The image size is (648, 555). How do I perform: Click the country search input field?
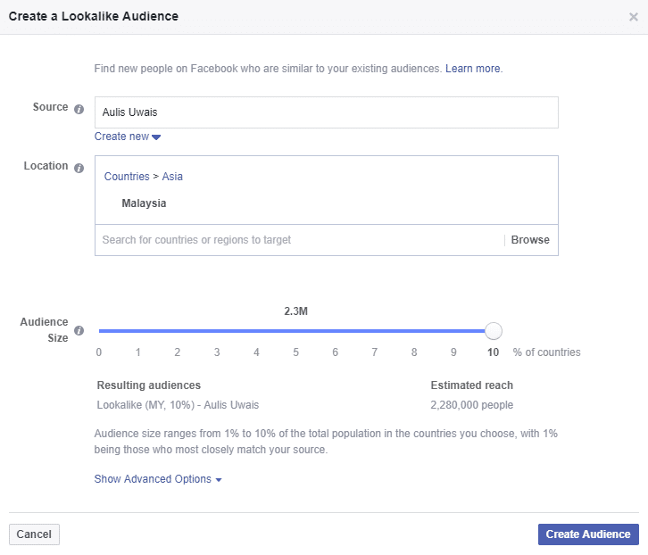click(299, 240)
